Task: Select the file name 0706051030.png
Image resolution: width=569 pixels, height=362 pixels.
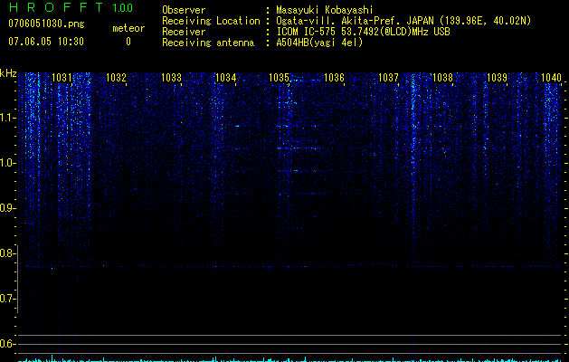Action: click(46, 24)
